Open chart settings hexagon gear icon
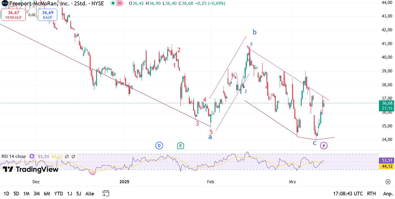Viewport: 395px width, 199px height. click(388, 182)
